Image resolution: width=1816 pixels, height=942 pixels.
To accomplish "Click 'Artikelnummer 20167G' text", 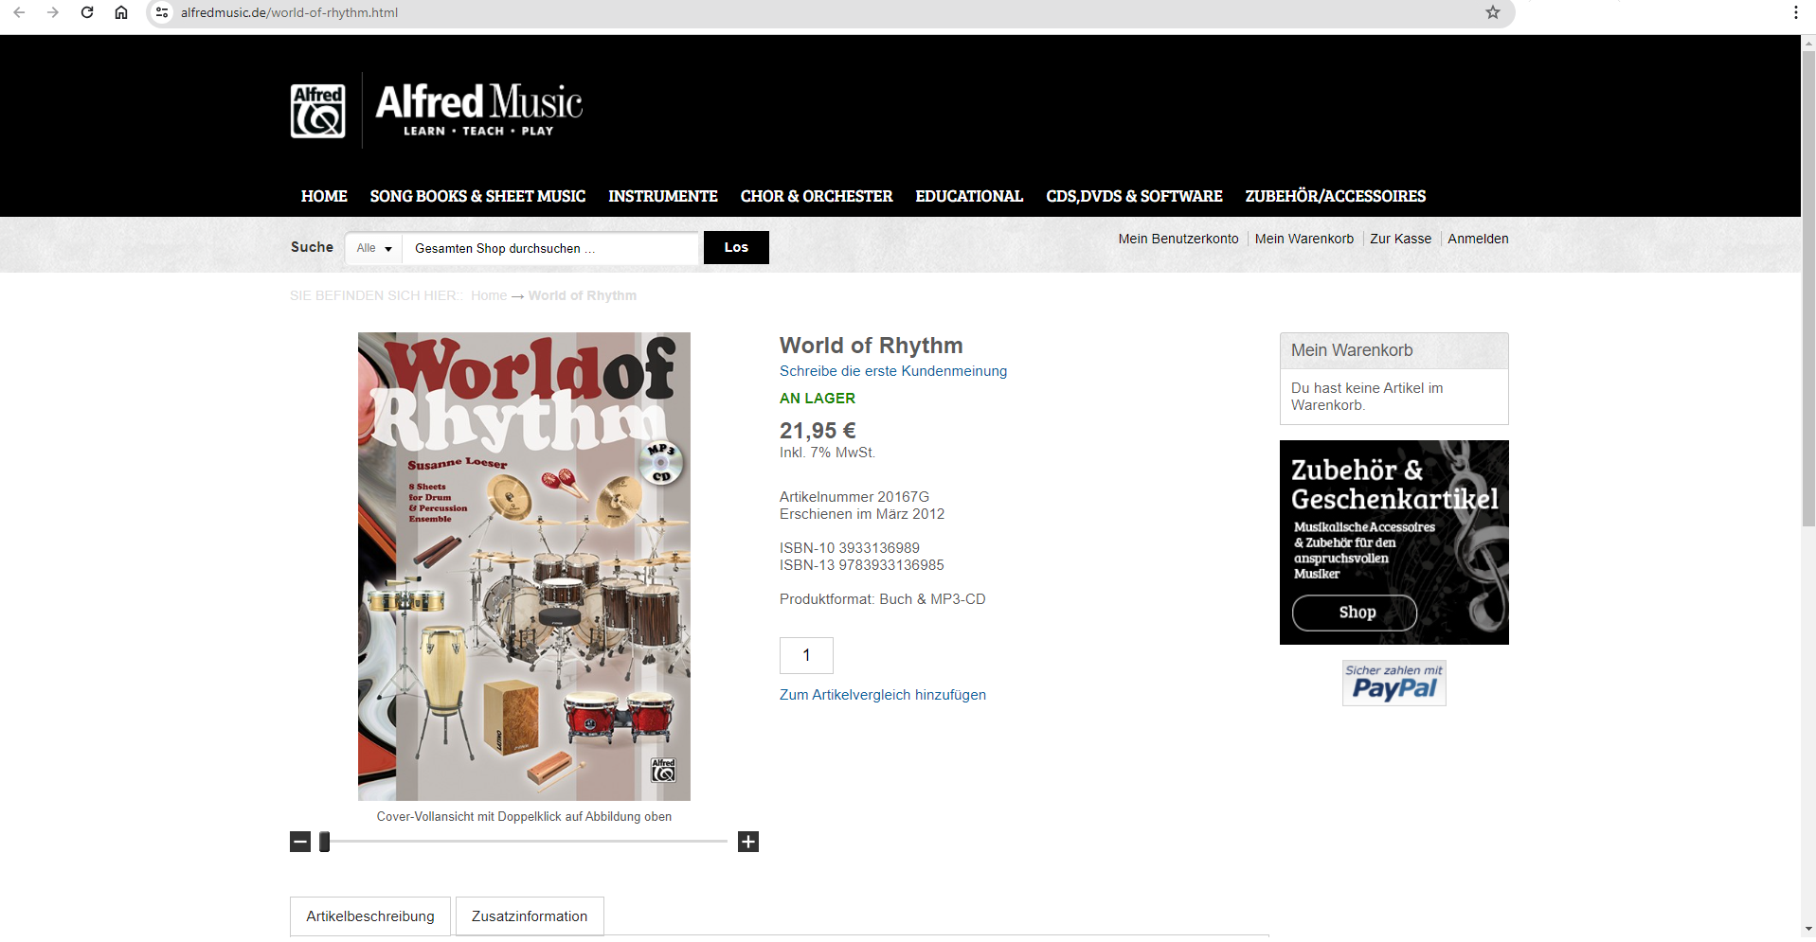I will point(854,497).
